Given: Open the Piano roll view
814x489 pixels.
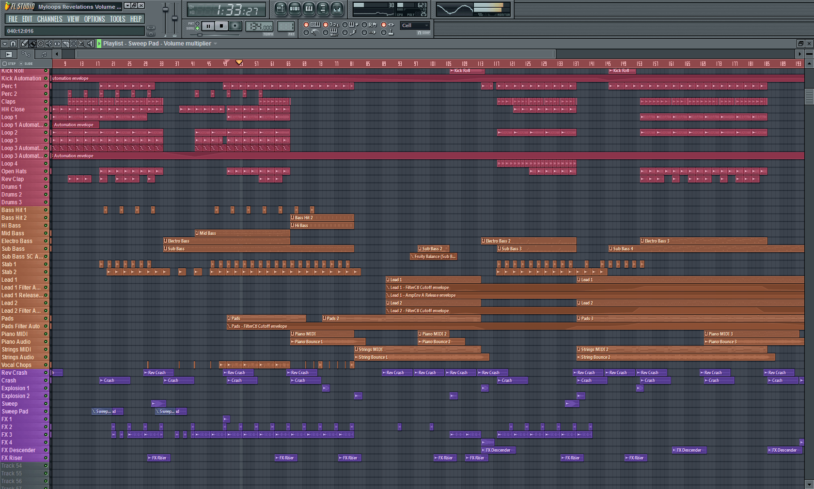Looking at the screenshot, I should [x=309, y=9].
